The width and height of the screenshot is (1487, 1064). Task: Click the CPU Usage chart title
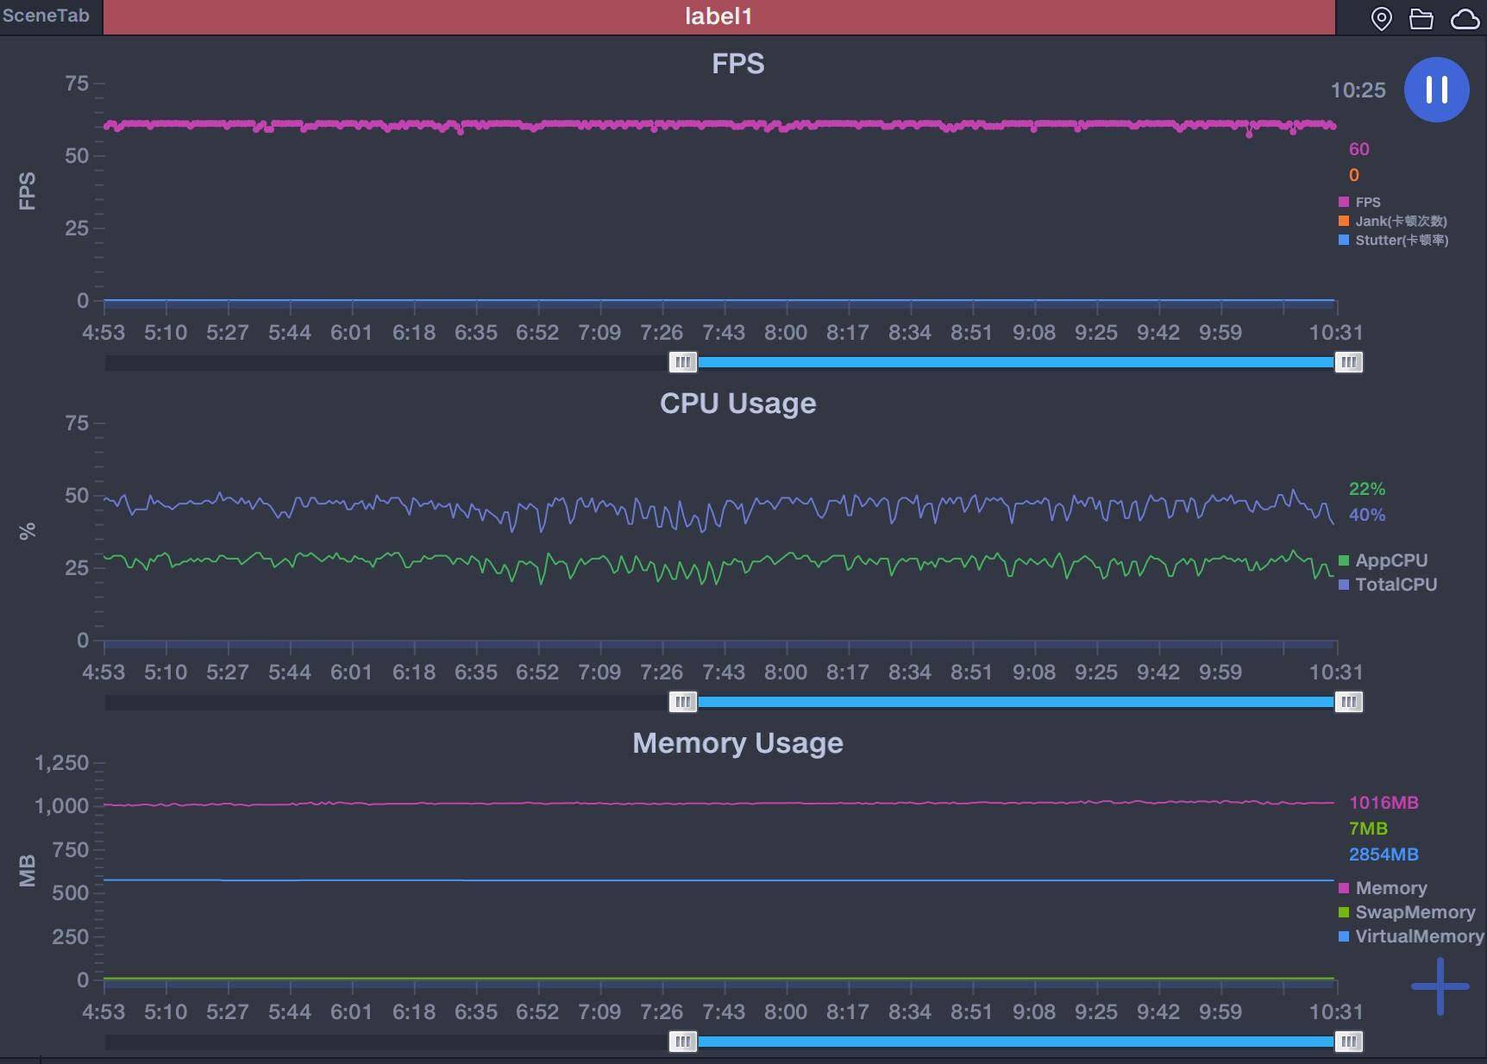click(x=737, y=404)
